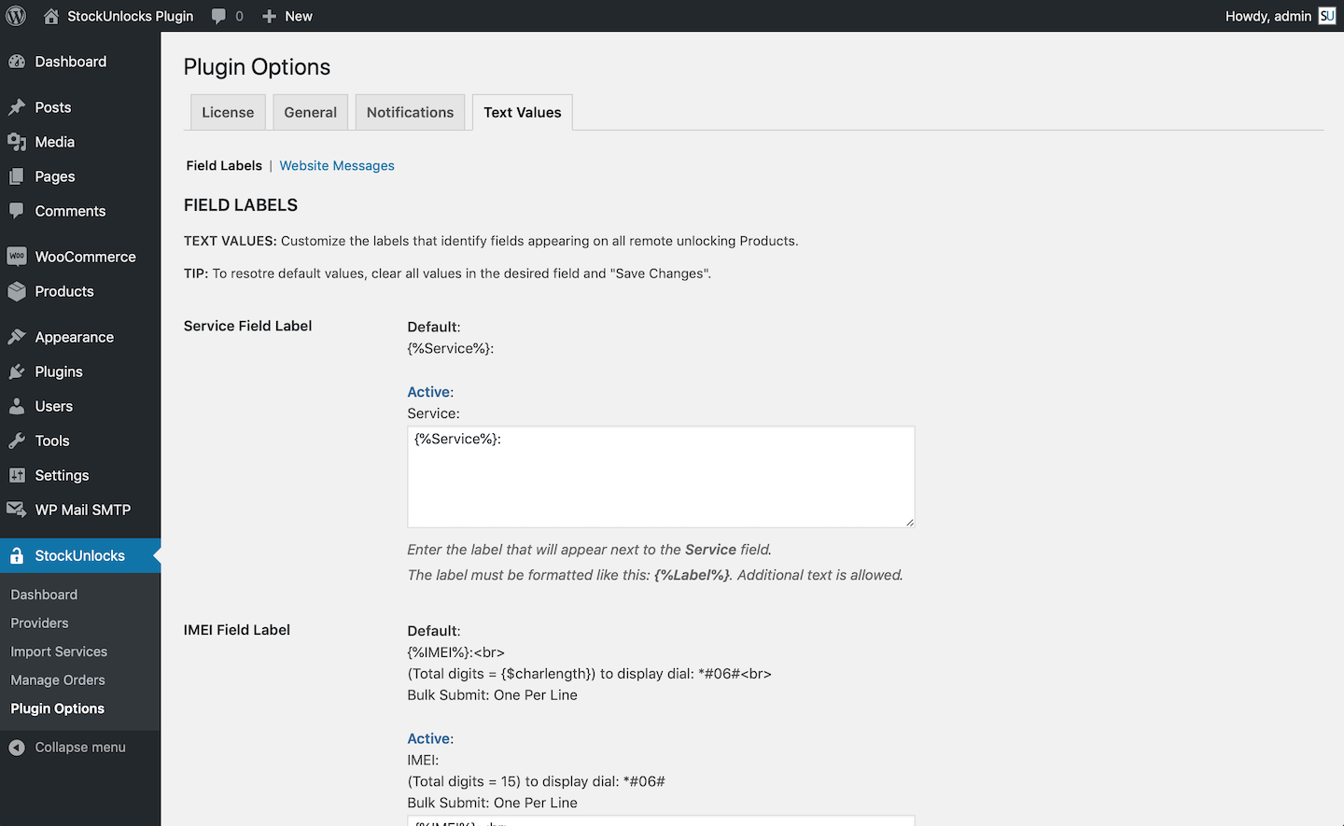Collapse the sidebar menu
This screenshot has height=826, width=1344.
pos(67,748)
